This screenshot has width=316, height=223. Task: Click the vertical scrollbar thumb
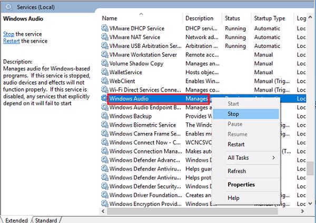tap(310, 168)
